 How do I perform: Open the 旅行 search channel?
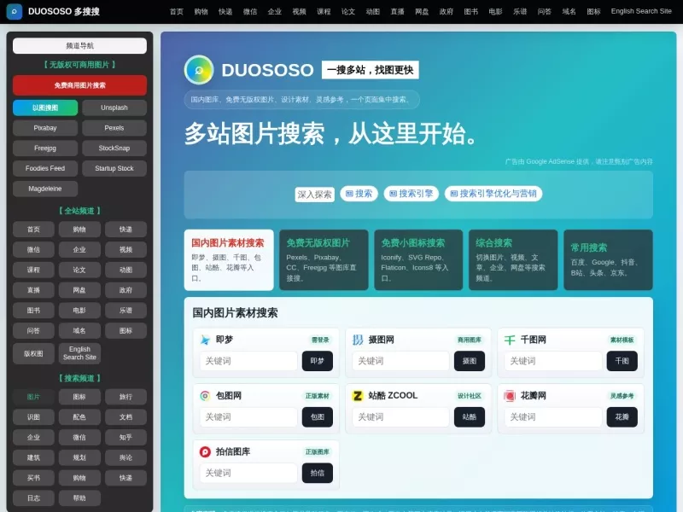coord(126,397)
